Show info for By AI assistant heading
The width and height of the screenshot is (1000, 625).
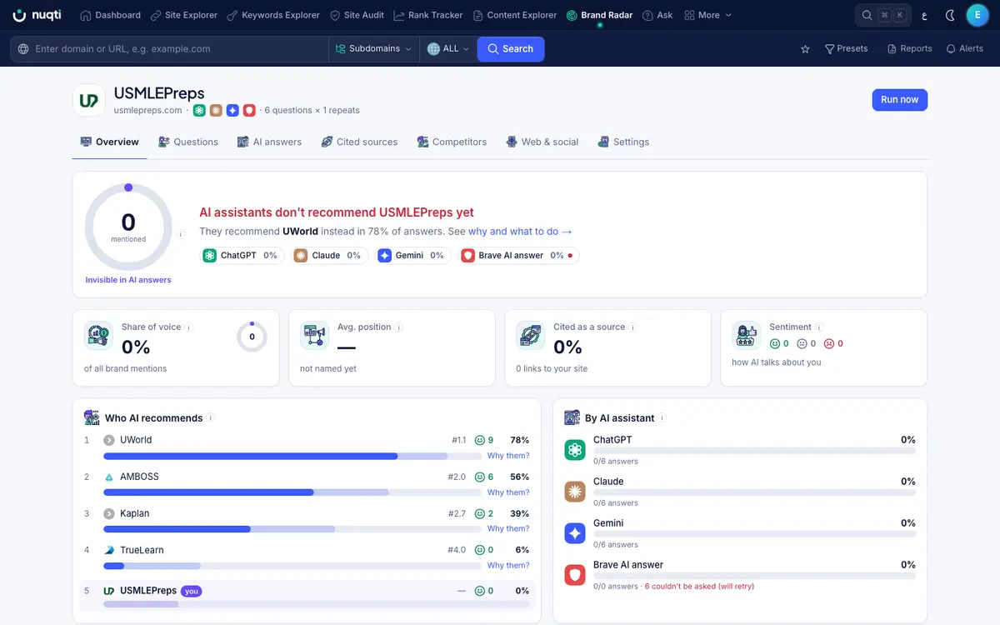662,418
